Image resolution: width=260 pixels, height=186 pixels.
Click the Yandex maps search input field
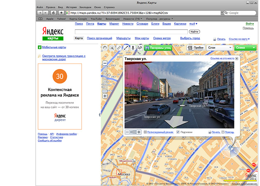(131, 31)
